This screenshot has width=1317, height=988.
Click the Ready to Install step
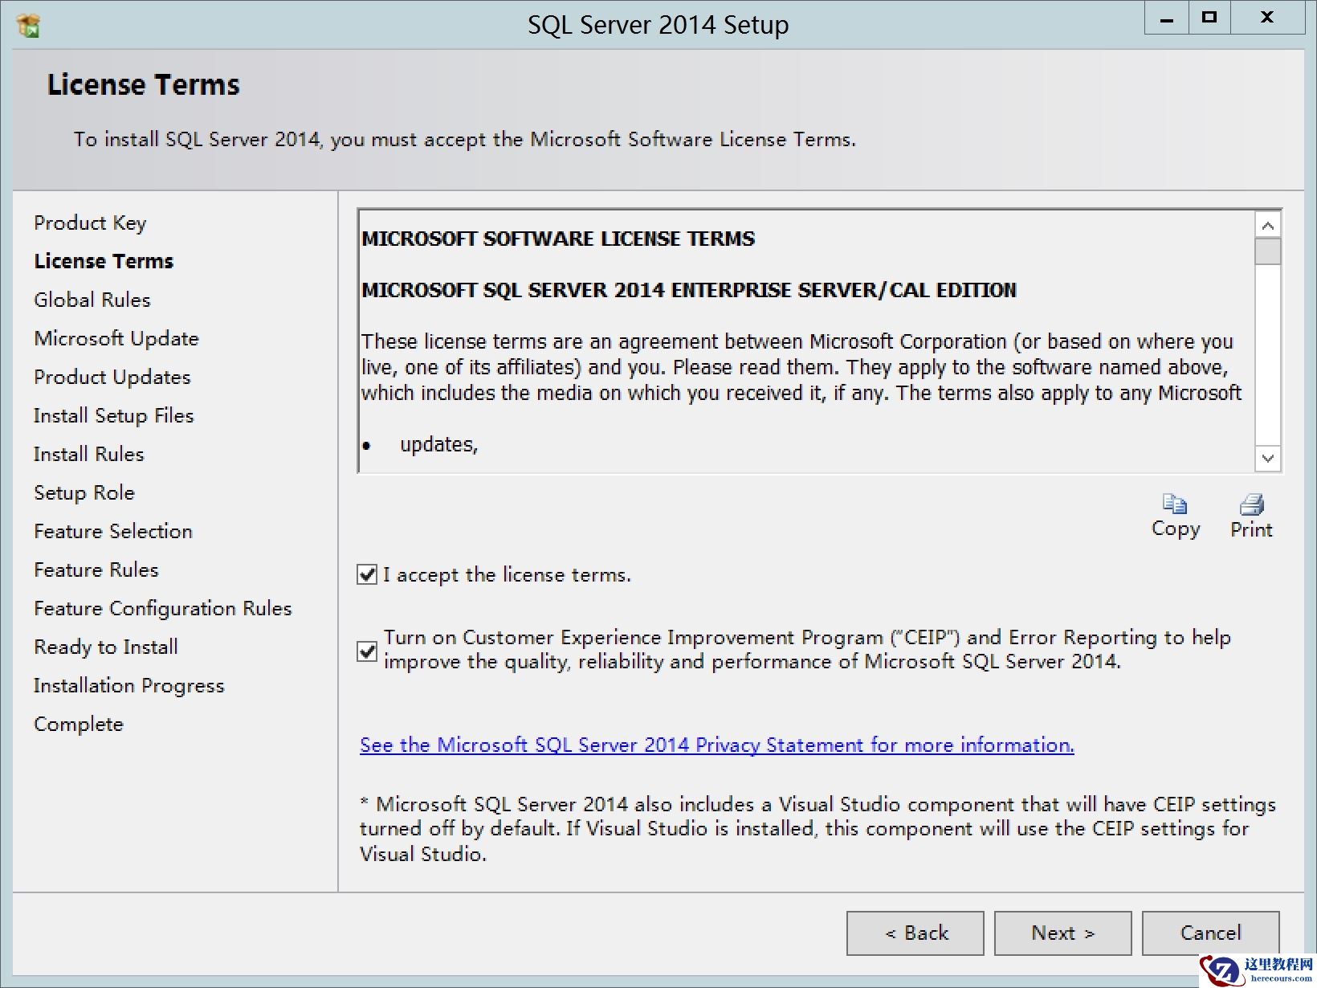[x=106, y=647]
